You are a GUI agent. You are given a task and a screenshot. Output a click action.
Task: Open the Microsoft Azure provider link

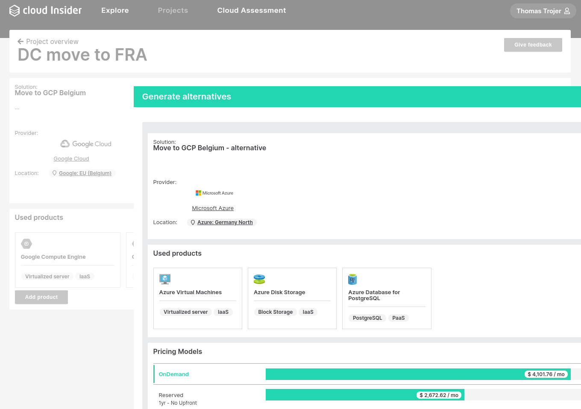[213, 208]
